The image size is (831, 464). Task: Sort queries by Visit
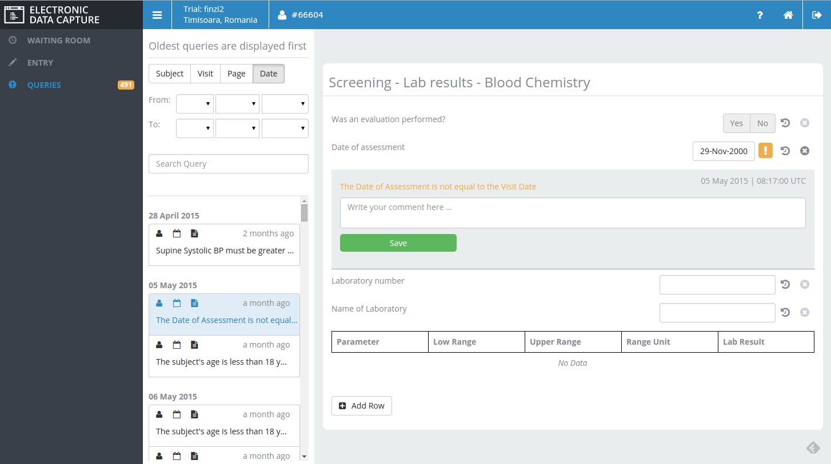click(205, 74)
